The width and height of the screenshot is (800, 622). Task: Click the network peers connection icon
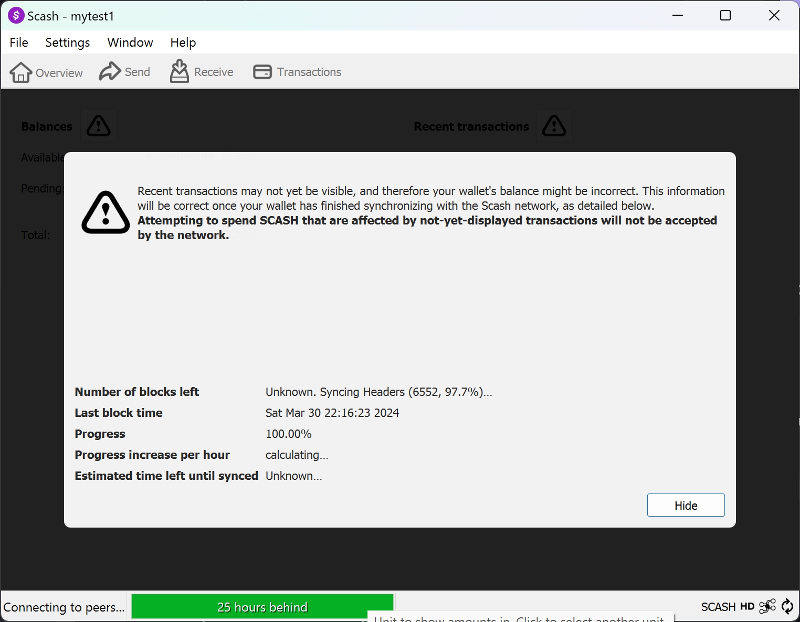[x=767, y=607]
